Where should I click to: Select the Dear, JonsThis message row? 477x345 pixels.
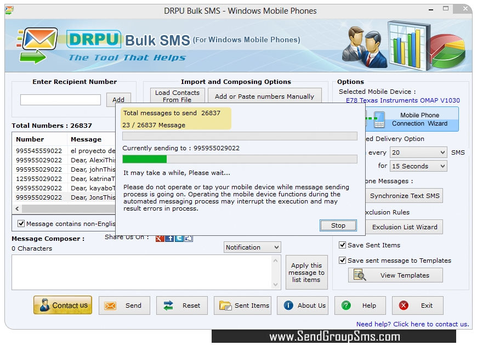coord(64,197)
